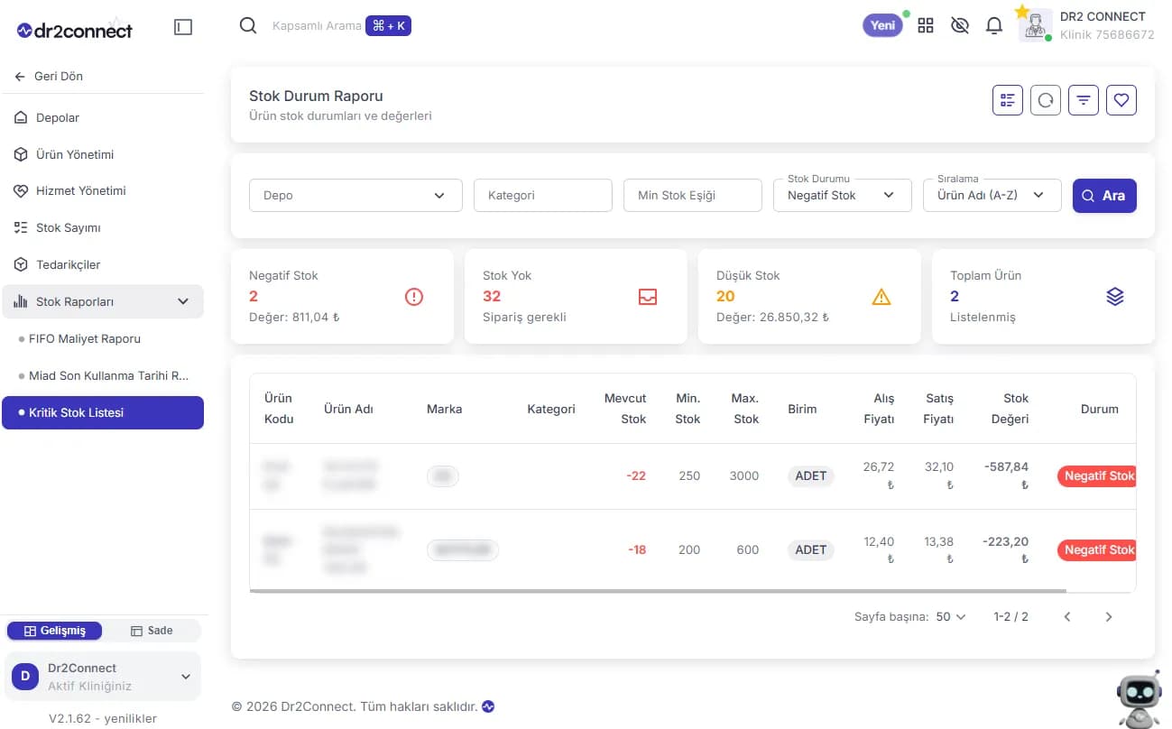Open the V2.1.62 yenilikler link
This screenshot has width=1172, height=729.
(103, 718)
